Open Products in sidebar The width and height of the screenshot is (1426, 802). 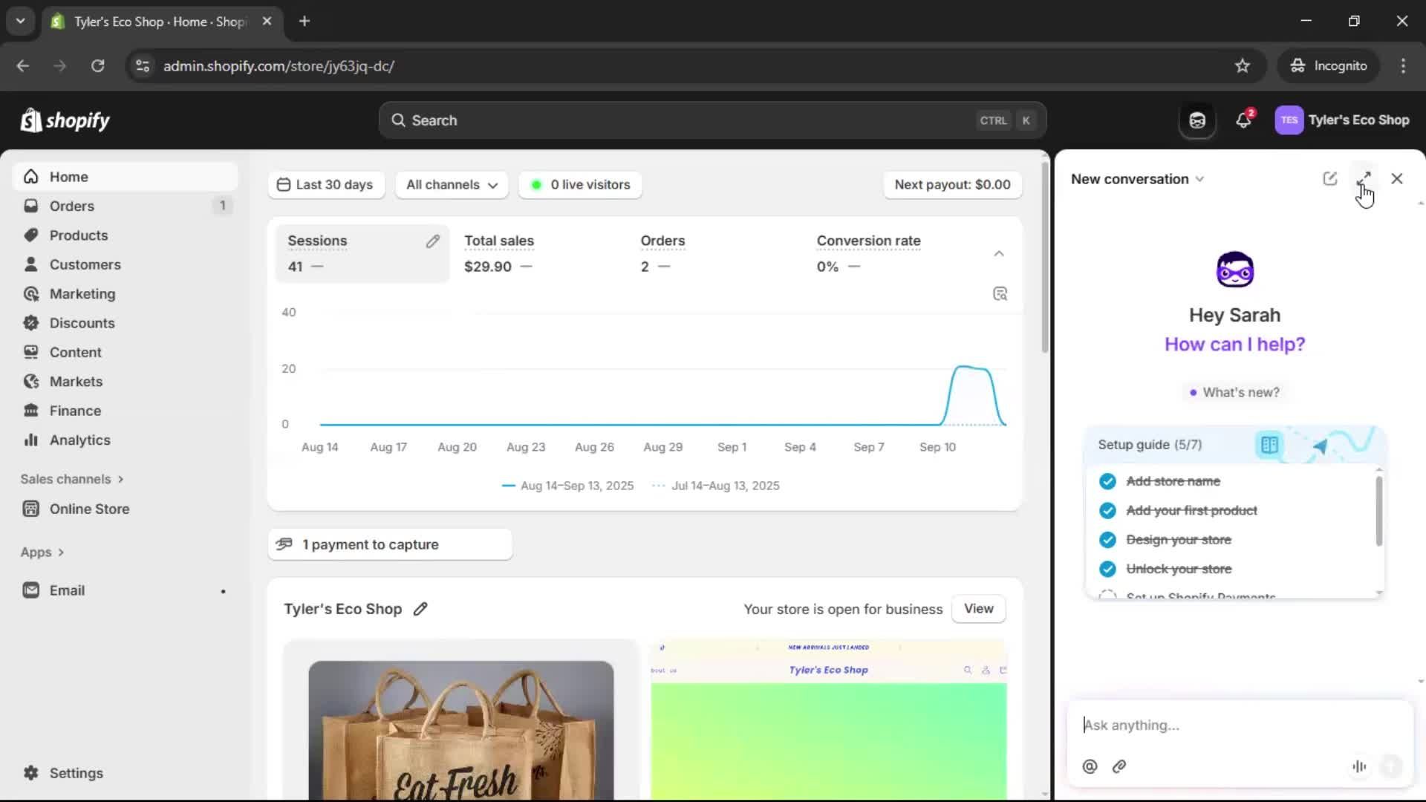125,235
